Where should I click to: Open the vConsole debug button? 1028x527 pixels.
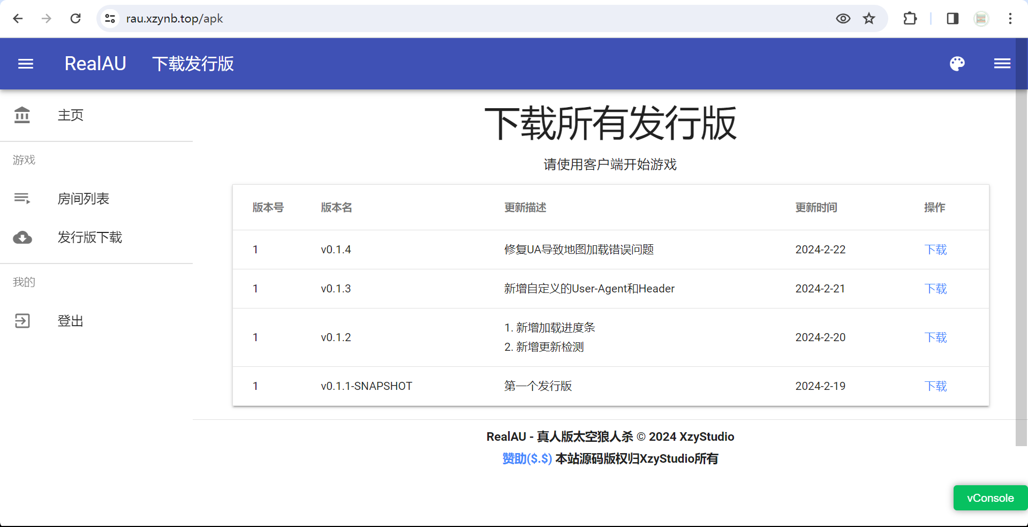pos(990,498)
